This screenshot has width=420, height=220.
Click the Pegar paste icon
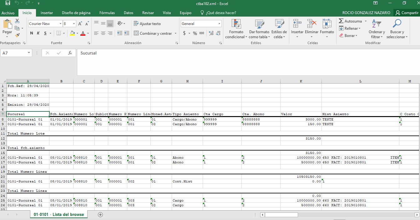(x=7, y=24)
